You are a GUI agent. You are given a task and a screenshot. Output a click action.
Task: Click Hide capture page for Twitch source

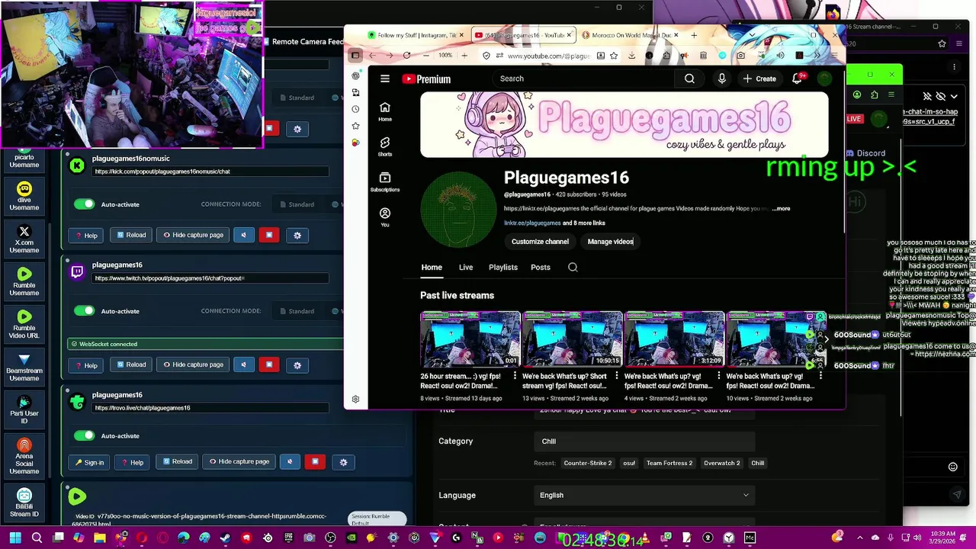pos(193,364)
